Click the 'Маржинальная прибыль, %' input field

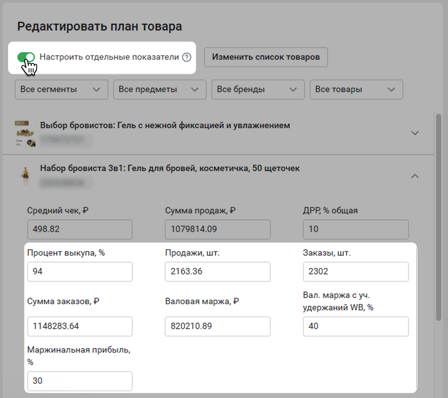pyautogui.click(x=80, y=381)
